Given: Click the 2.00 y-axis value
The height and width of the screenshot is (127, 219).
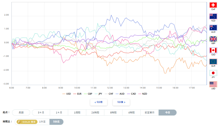Looking at the screenshot, I should click(x=7, y=15).
